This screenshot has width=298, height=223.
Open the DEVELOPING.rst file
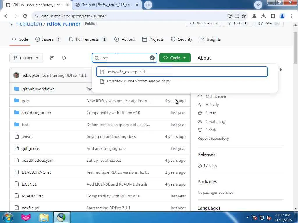tap(36, 172)
